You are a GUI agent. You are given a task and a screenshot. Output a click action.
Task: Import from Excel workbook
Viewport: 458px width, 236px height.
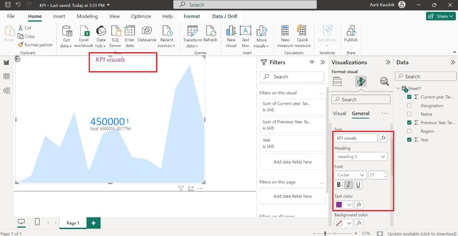pyautogui.click(x=83, y=36)
